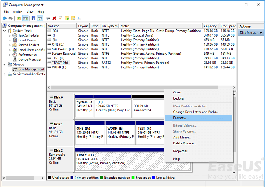This screenshot has width=265, height=187.
Task: Click the red X delete toolbar icon
Action: pos(55,18)
